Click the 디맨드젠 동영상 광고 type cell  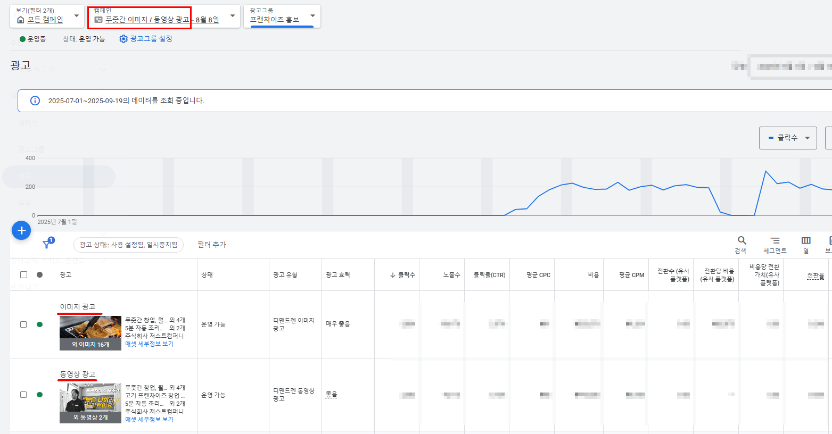(294, 395)
